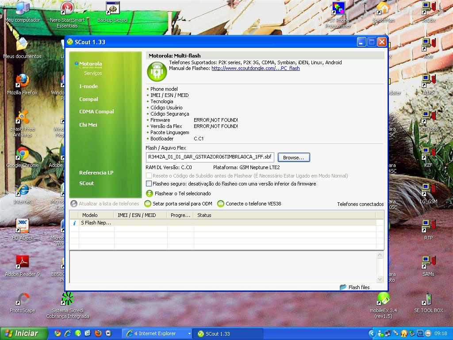Click the log area scroll down arrow

[380, 279]
